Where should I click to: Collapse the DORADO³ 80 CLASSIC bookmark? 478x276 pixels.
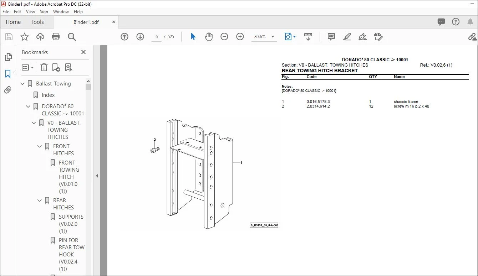(29, 106)
